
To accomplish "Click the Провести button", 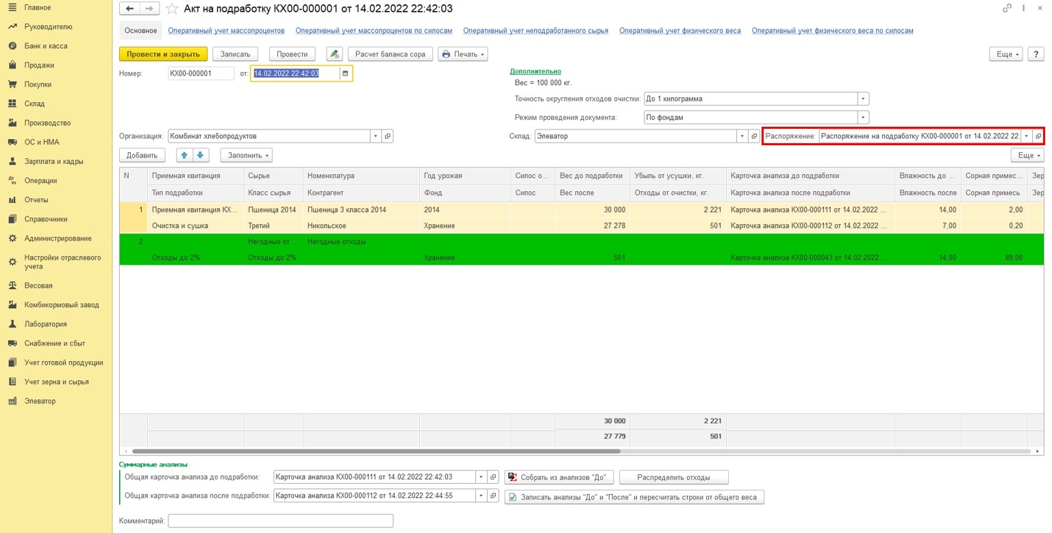I will (x=292, y=54).
